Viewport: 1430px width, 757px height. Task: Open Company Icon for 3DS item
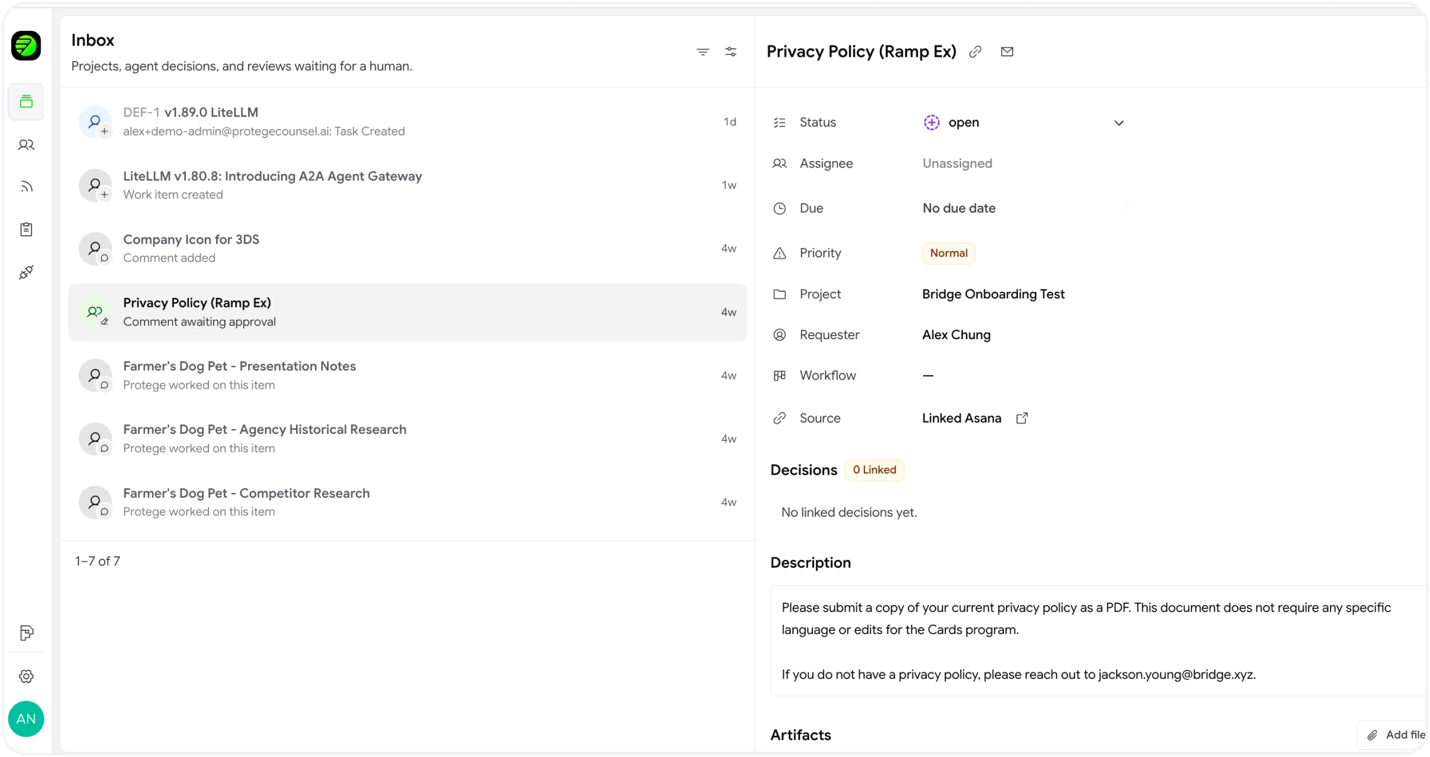click(407, 249)
